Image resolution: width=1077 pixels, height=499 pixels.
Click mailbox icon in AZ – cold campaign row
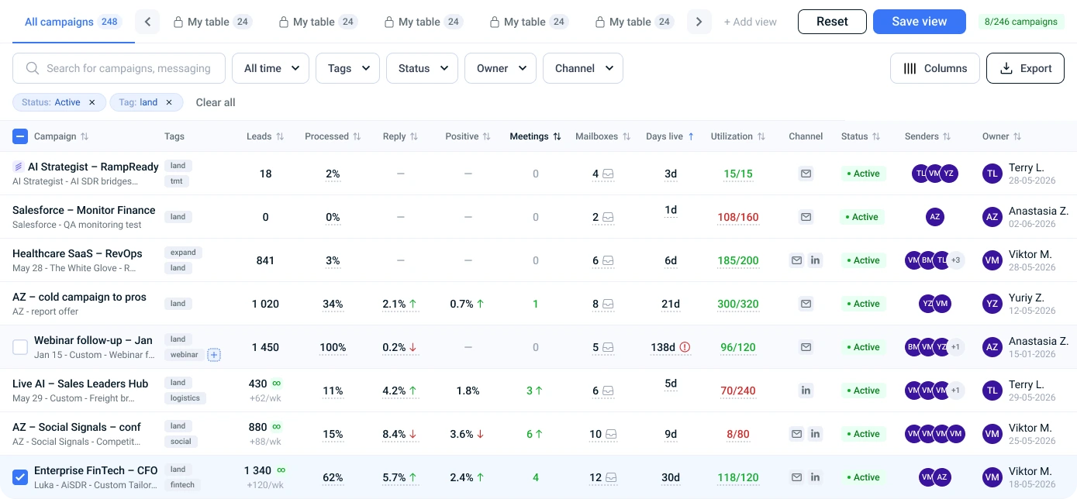pos(609,304)
